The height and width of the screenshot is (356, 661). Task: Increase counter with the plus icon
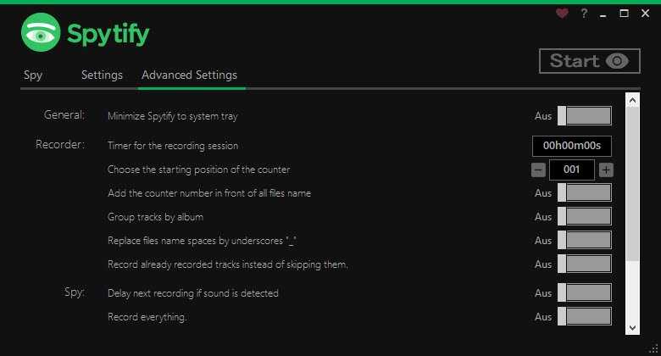click(606, 170)
